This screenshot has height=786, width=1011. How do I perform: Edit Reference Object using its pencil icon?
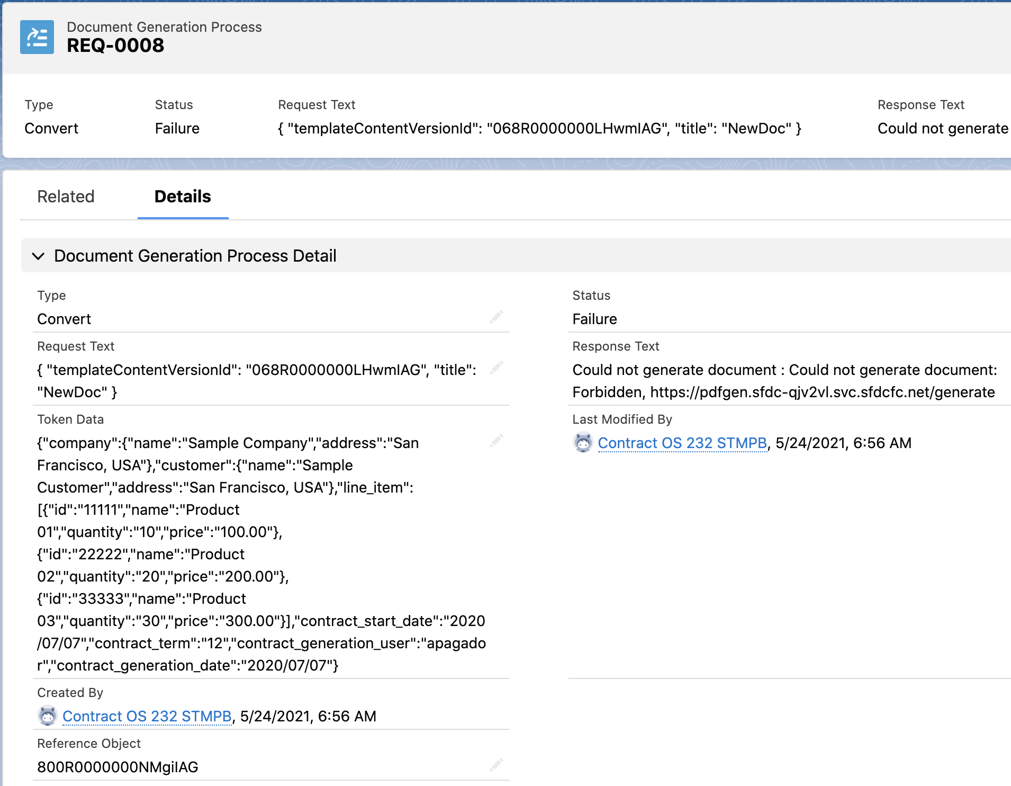497,765
